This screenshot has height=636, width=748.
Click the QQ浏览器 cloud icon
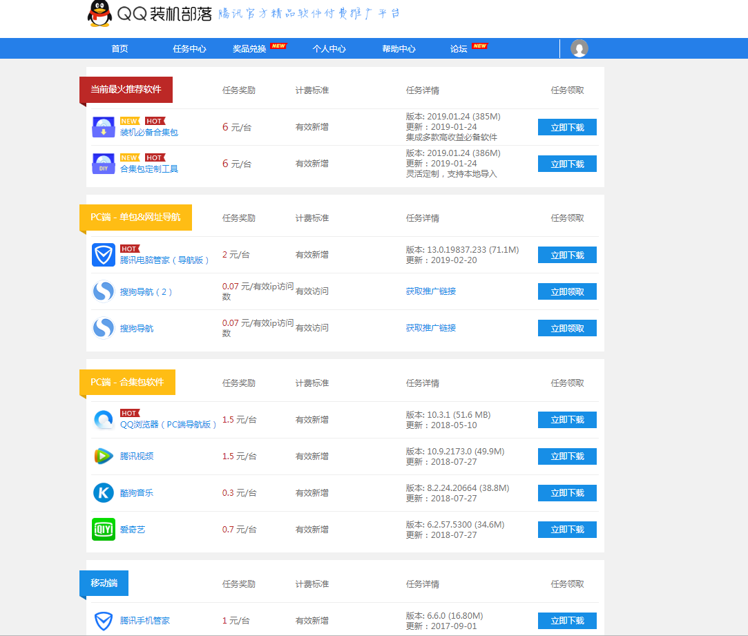point(104,420)
